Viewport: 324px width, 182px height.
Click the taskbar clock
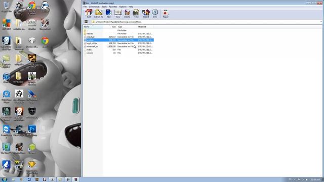[315, 180]
